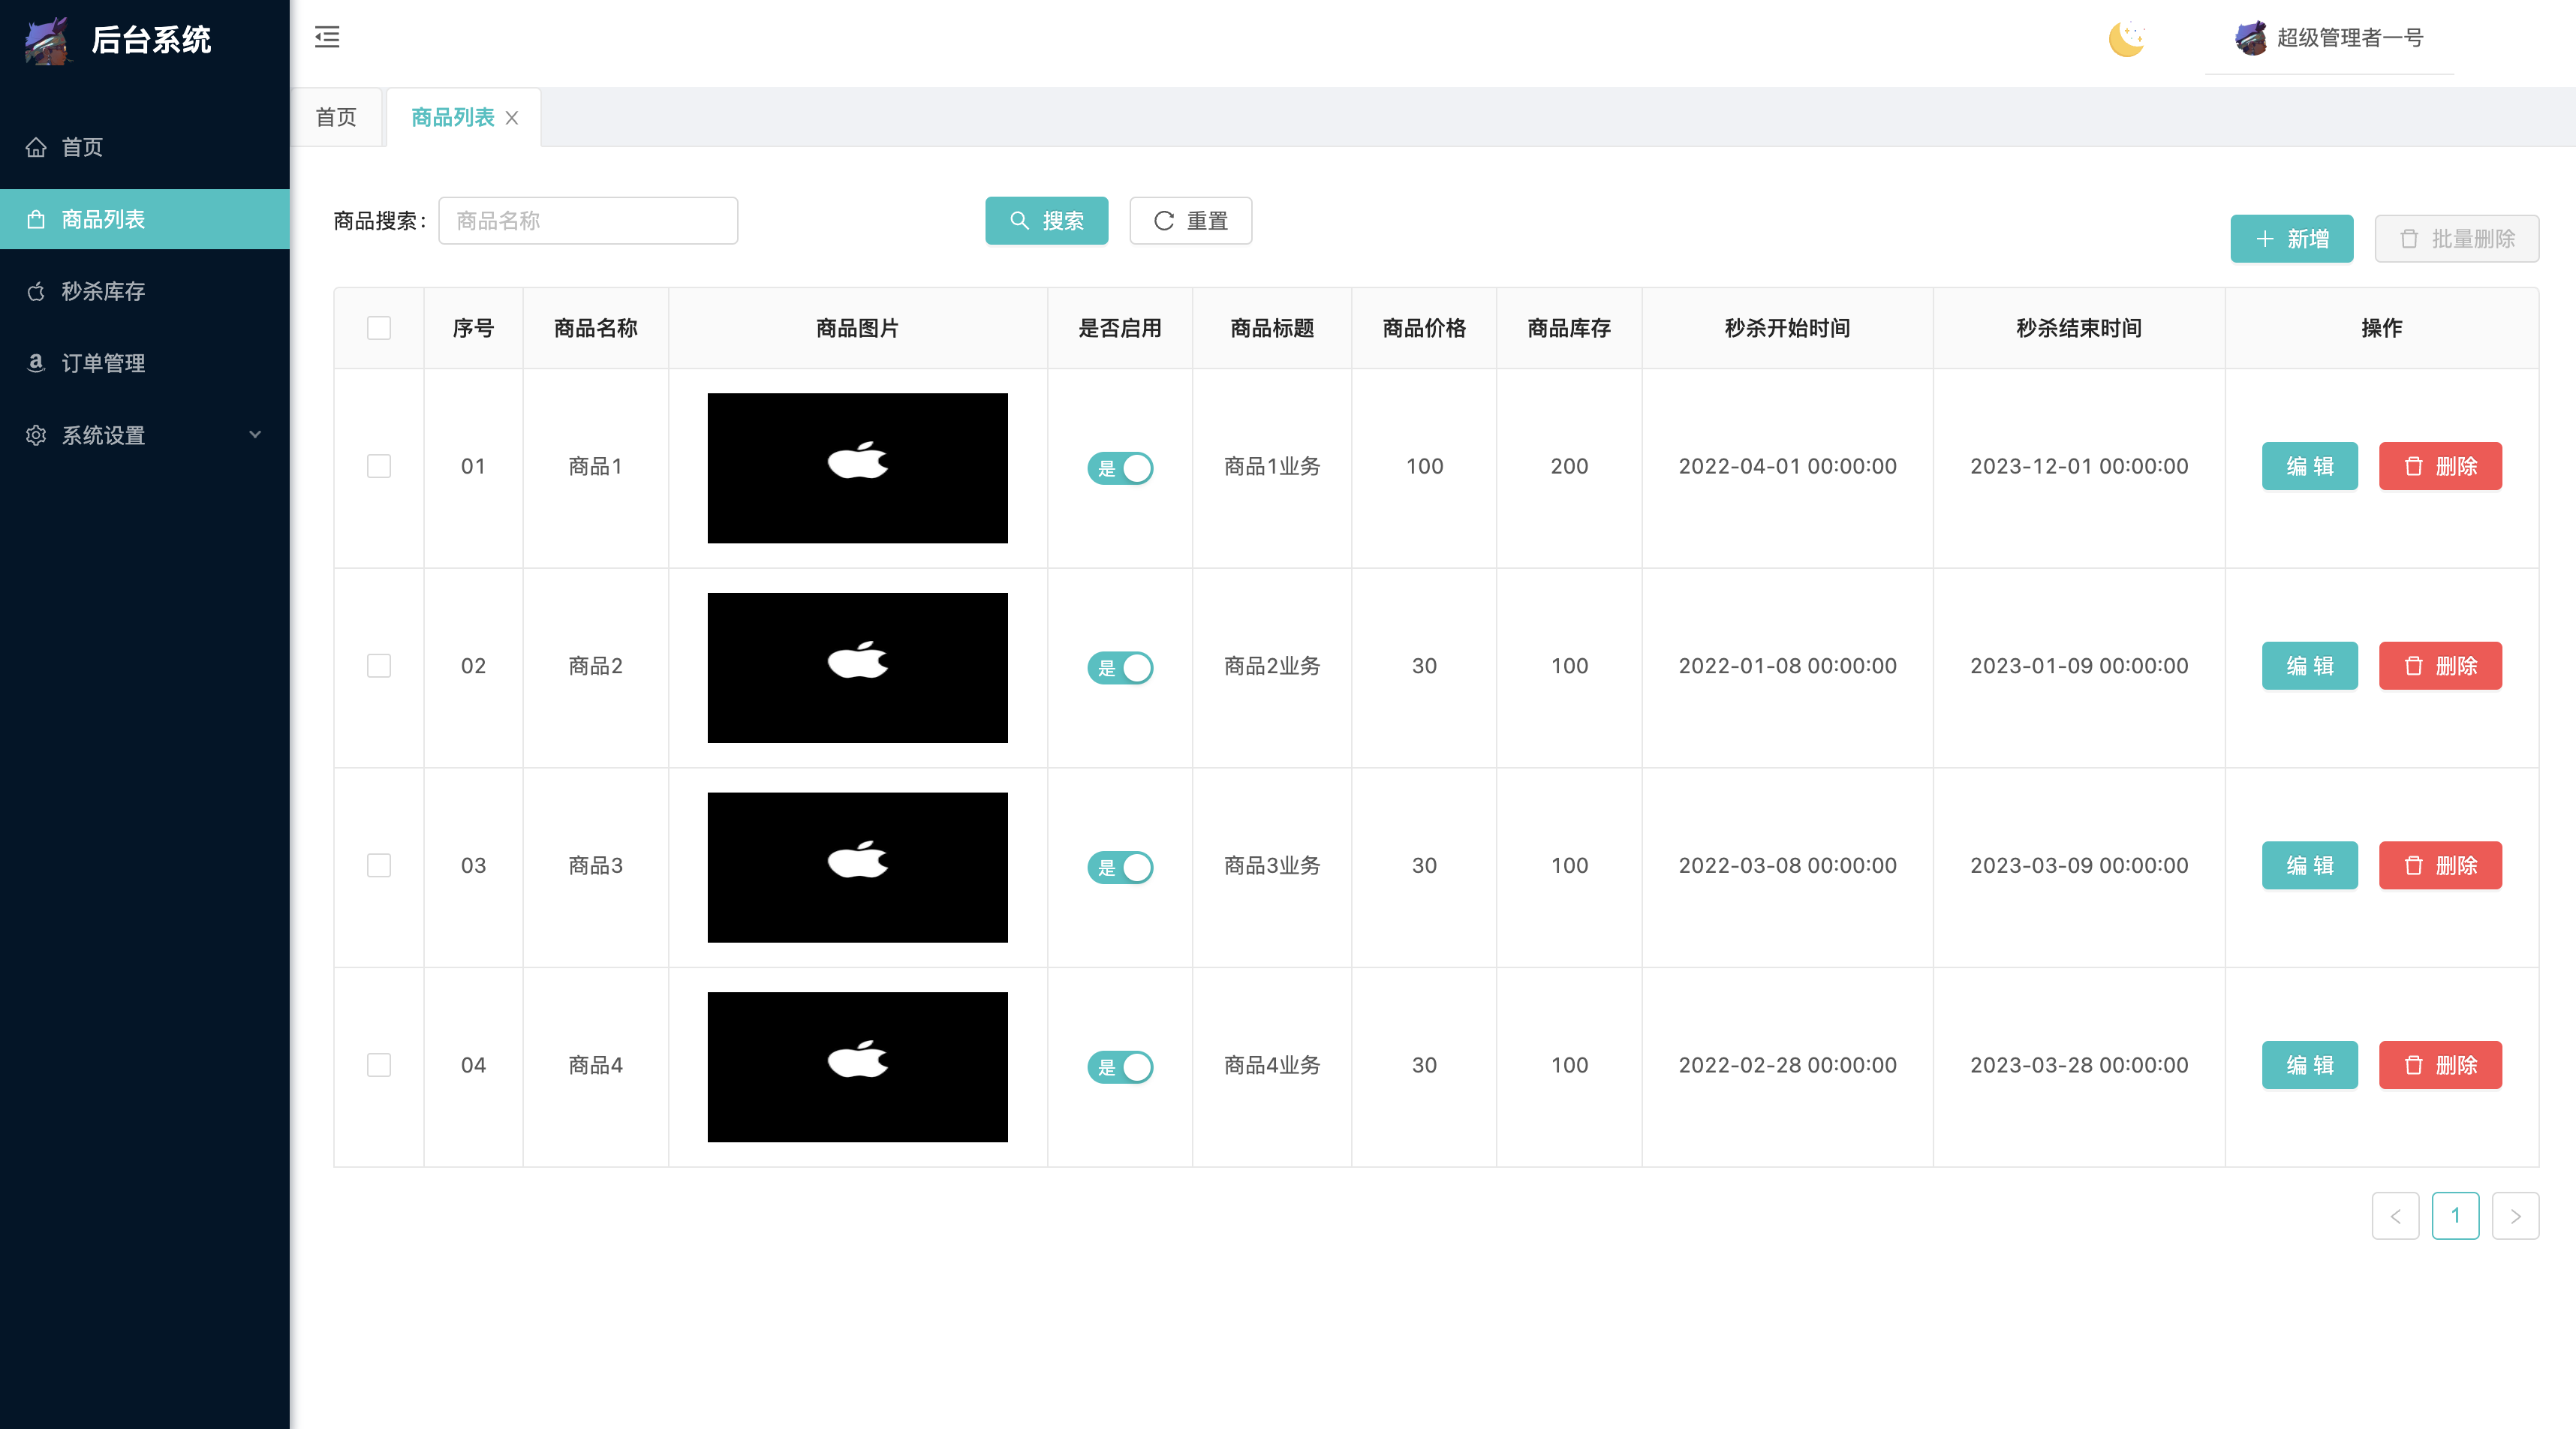The width and height of the screenshot is (2576, 1429).
Task: Click the 商品库存 value 200
Action: point(1569,466)
